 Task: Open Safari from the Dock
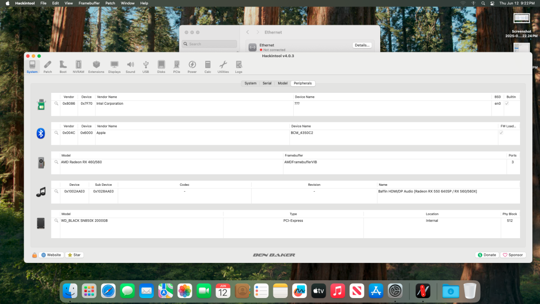coord(108,291)
